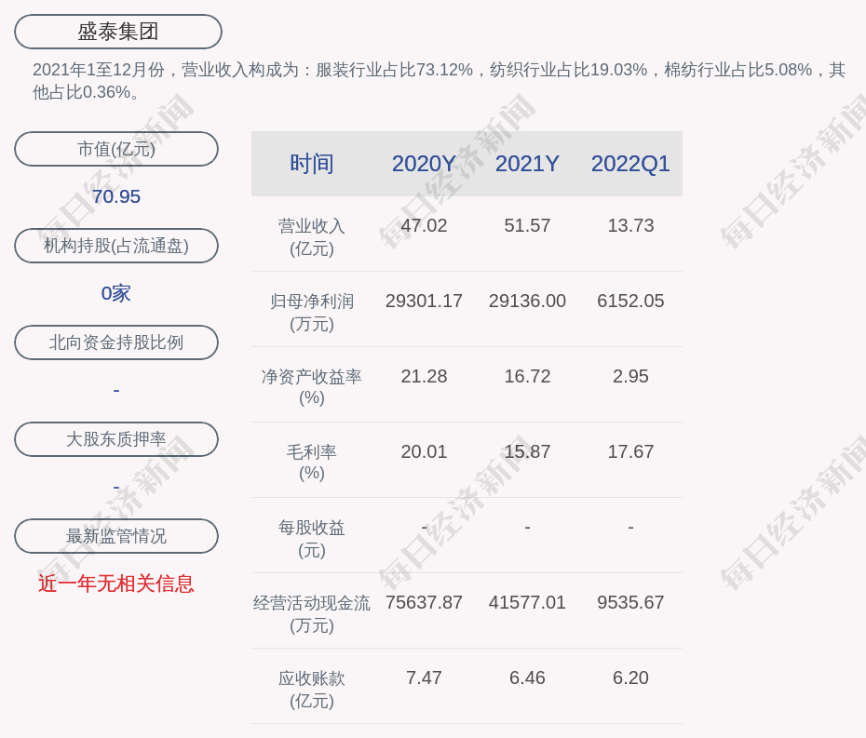Select cash flow value 41577.01

[527, 602]
